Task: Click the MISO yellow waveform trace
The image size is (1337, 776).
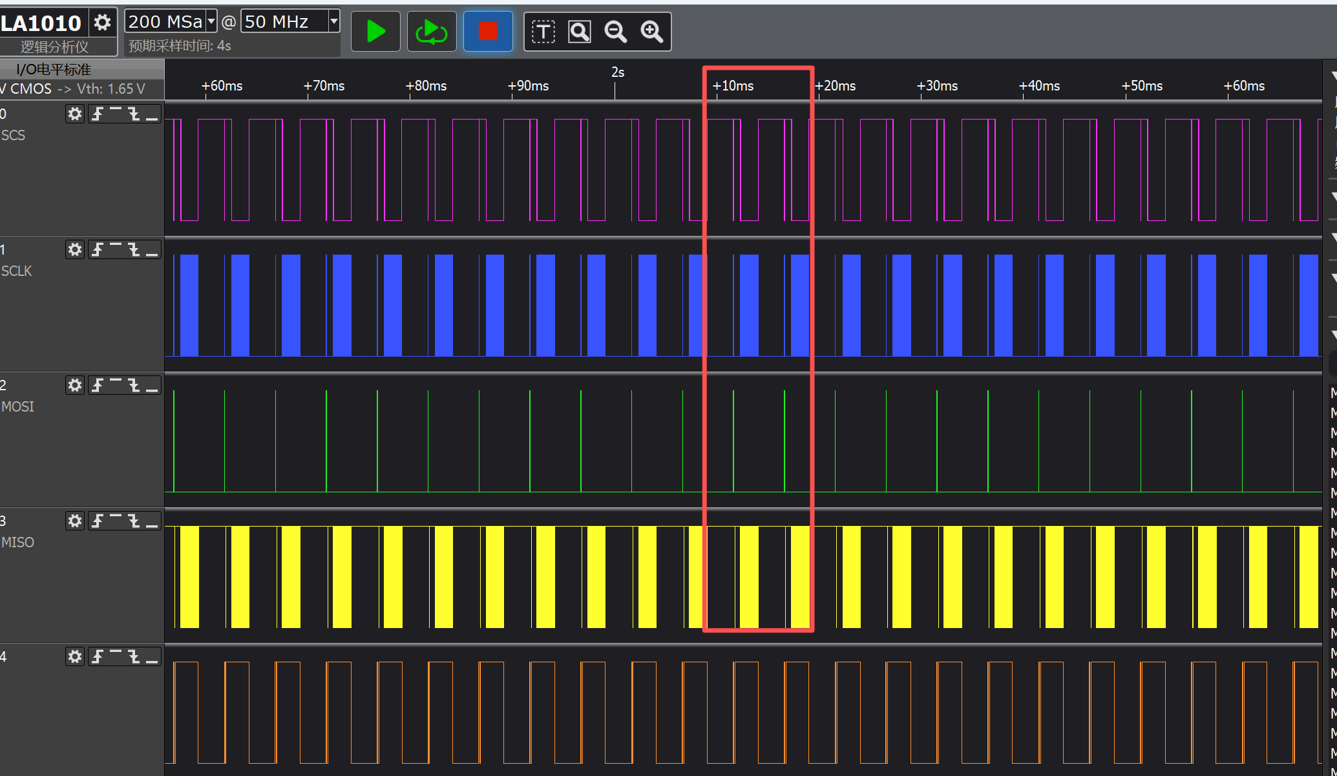Action: pyautogui.click(x=743, y=577)
